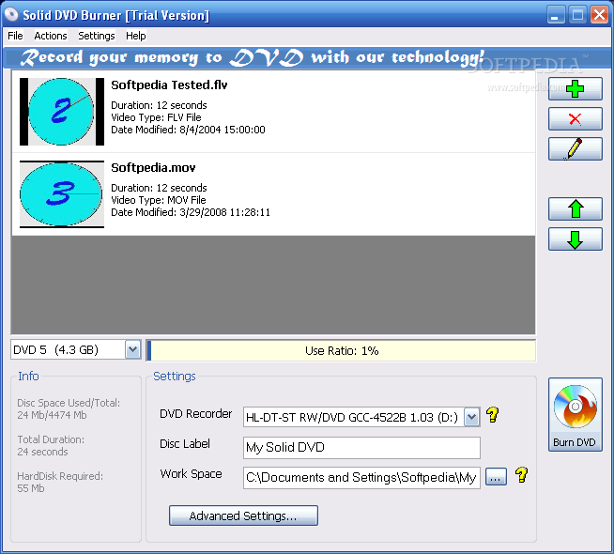Minimize the Solid DVD Burner window
This screenshot has height=554, width=614.
click(555, 15)
